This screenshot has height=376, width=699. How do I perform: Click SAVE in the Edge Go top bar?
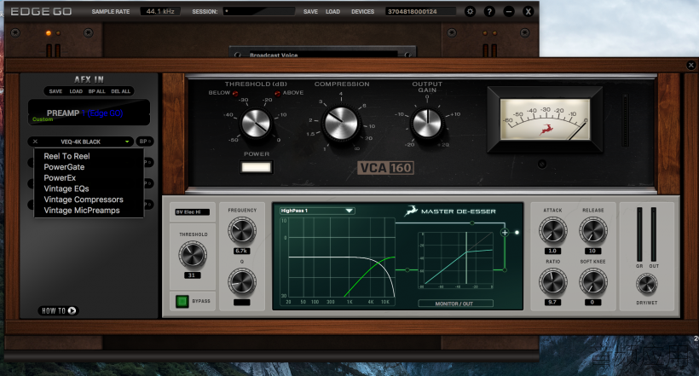[310, 12]
